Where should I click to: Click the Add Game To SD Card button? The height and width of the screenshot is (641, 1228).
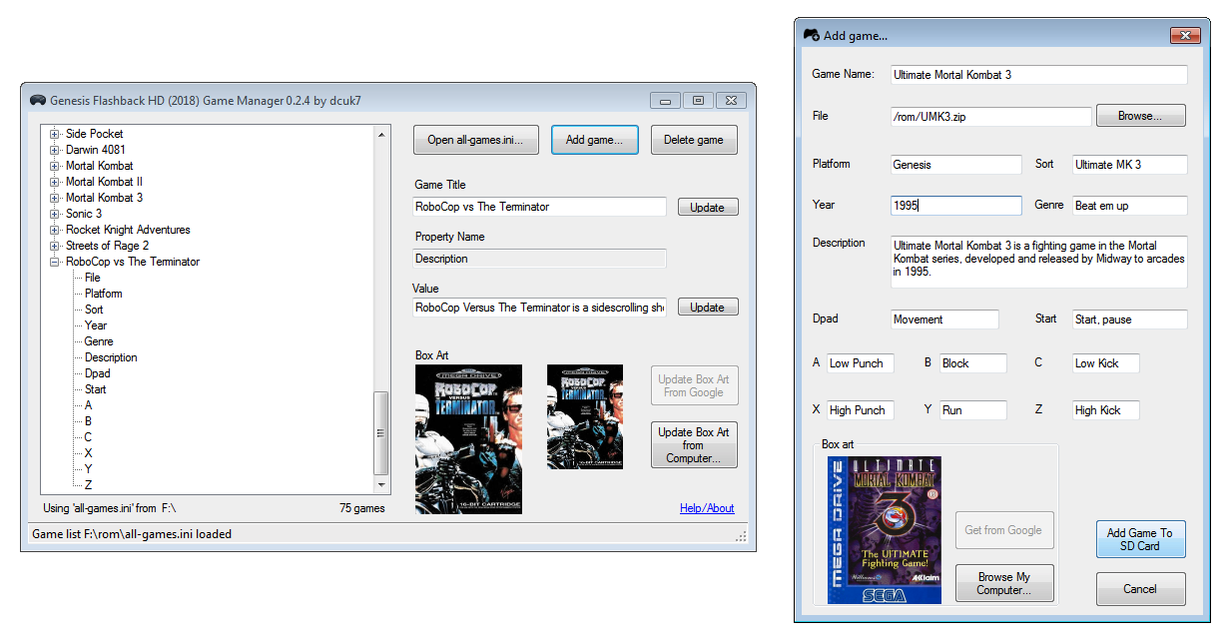pos(1140,539)
